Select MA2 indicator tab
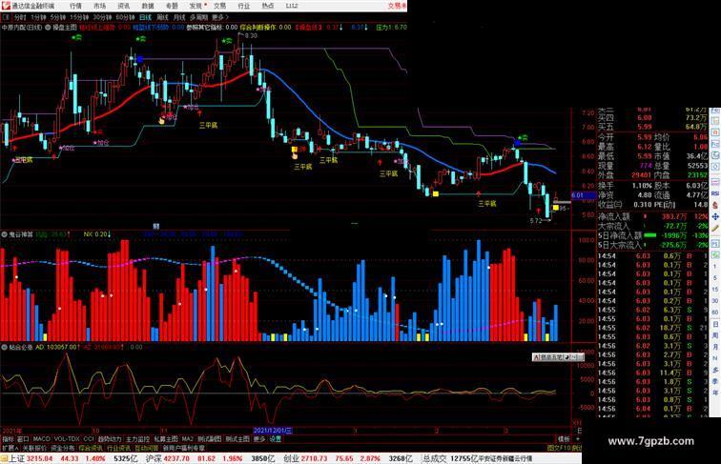This screenshot has width=721, height=464. click(x=187, y=439)
